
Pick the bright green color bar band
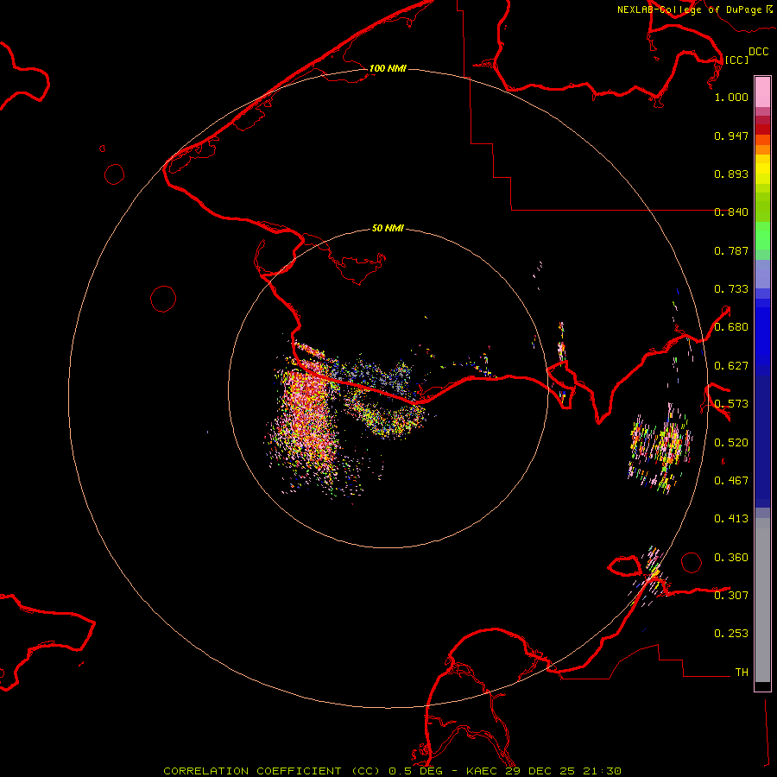pyautogui.click(x=762, y=236)
